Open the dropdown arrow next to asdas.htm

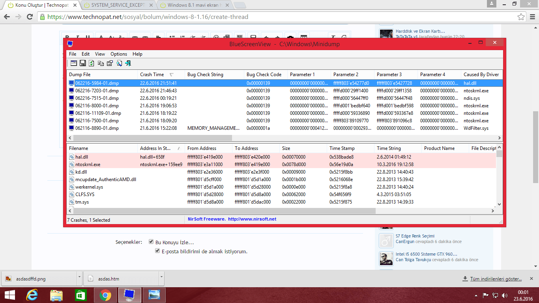(161, 278)
